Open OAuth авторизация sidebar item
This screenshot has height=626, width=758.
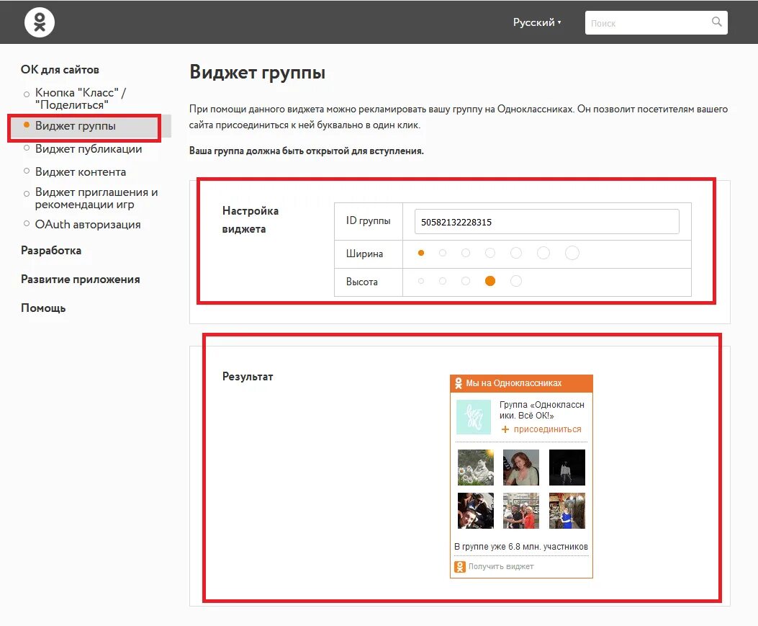pos(88,225)
